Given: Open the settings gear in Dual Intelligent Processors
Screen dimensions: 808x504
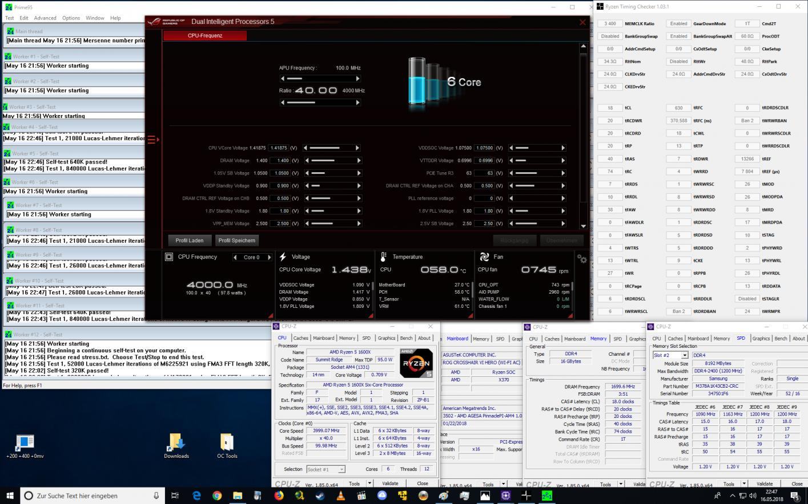Looking at the screenshot, I should pos(582,259).
